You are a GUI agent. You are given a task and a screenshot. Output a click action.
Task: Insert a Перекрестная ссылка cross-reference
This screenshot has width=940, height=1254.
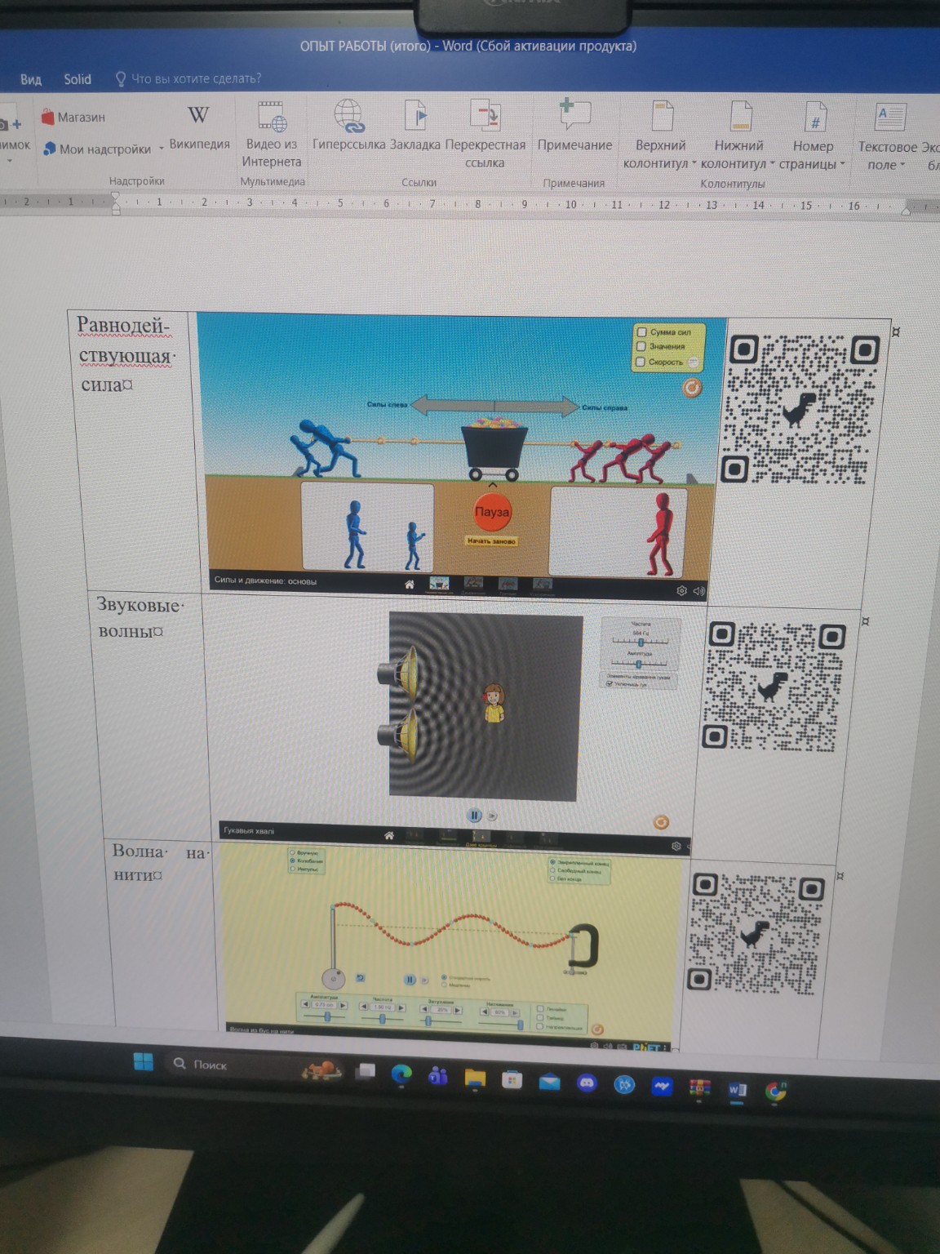click(x=485, y=117)
